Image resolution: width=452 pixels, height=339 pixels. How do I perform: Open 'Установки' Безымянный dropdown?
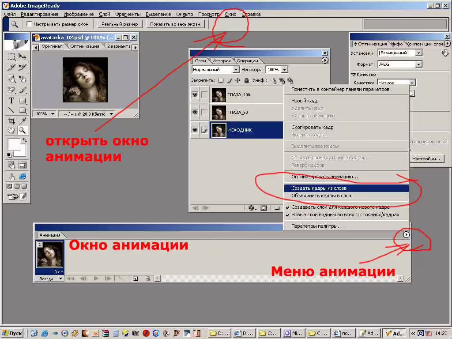point(418,53)
